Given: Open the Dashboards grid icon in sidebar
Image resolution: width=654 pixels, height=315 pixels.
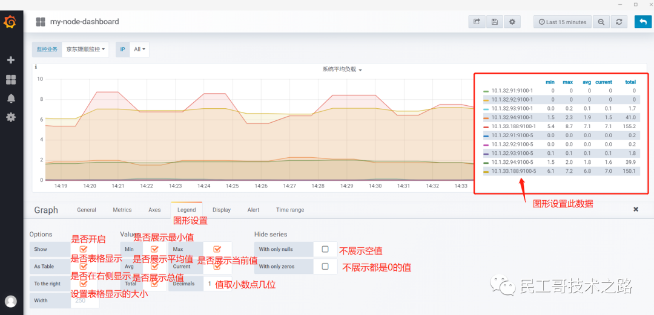Looking at the screenshot, I should 11,80.
